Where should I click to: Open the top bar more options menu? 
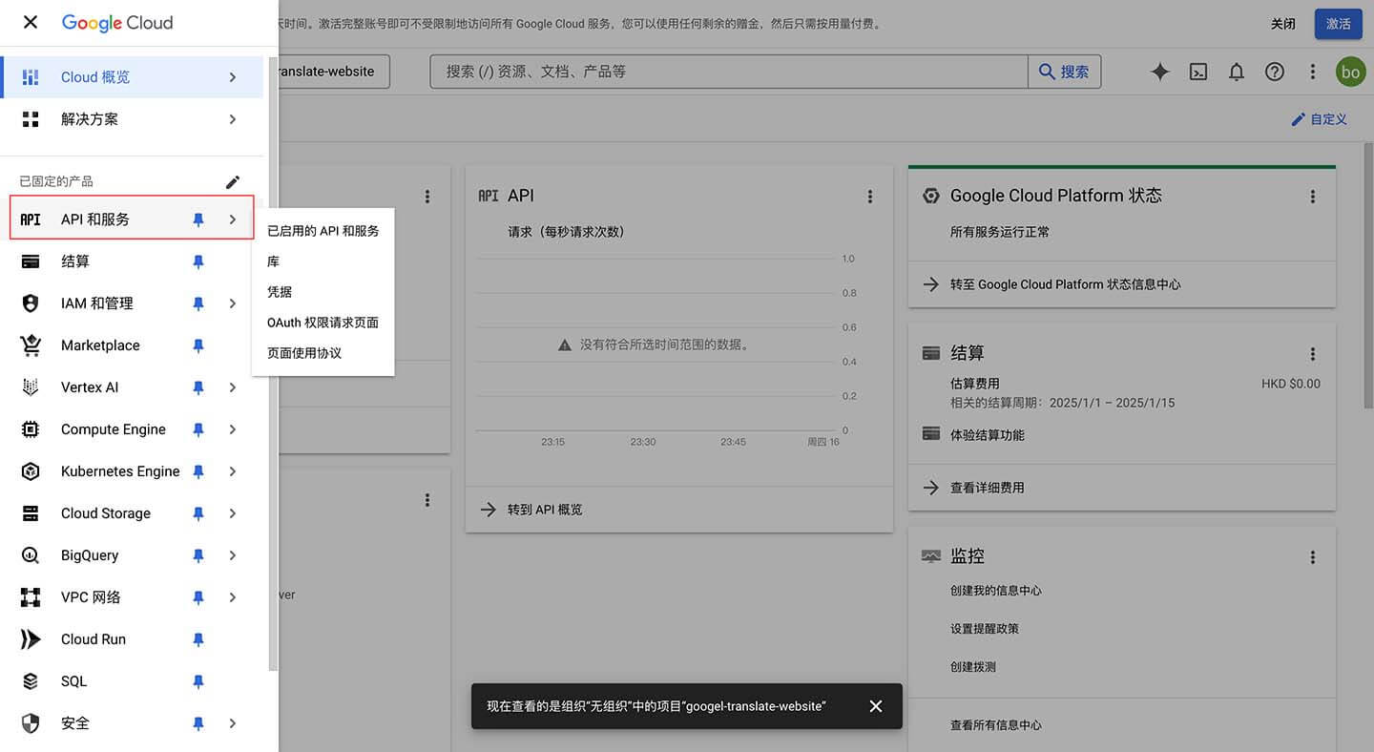(1313, 72)
